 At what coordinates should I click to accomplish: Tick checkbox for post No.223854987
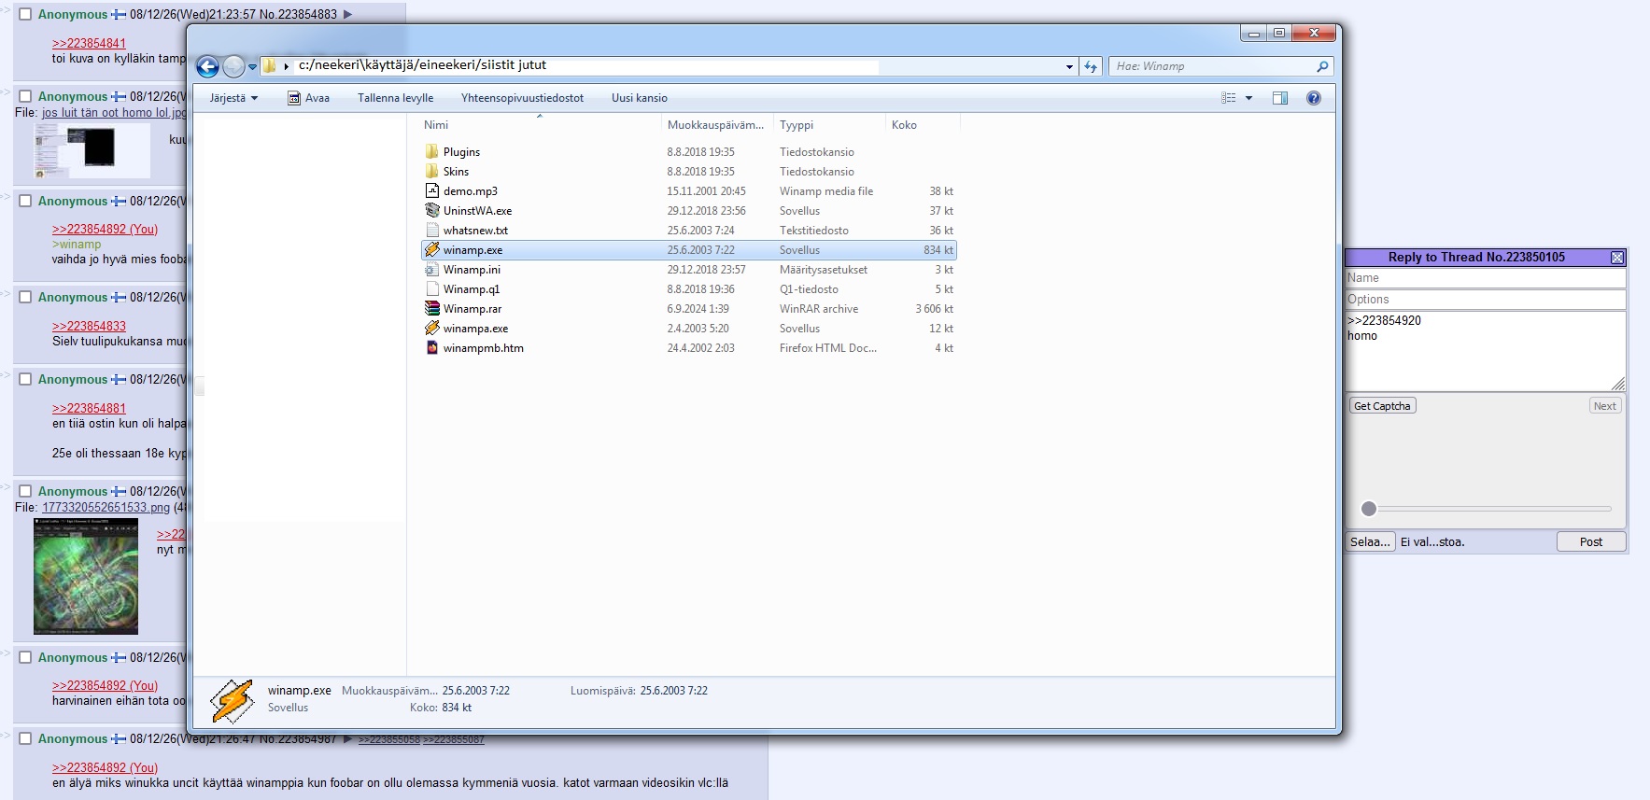tap(25, 738)
